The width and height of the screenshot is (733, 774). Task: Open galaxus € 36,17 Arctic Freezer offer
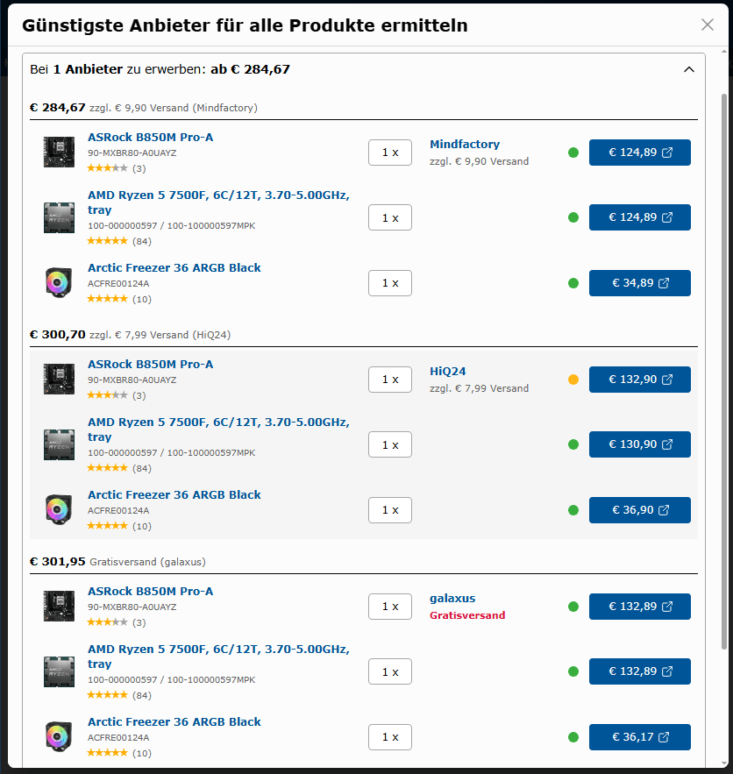[639, 737]
